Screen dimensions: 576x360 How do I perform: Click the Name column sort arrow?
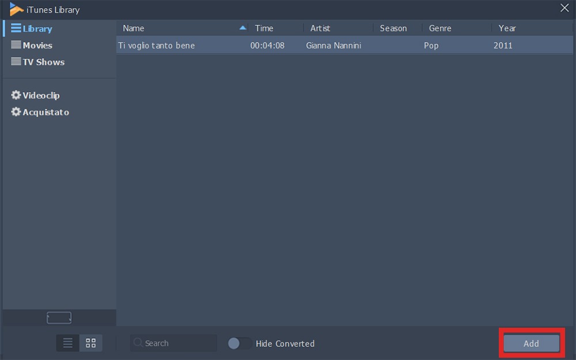tap(242, 28)
